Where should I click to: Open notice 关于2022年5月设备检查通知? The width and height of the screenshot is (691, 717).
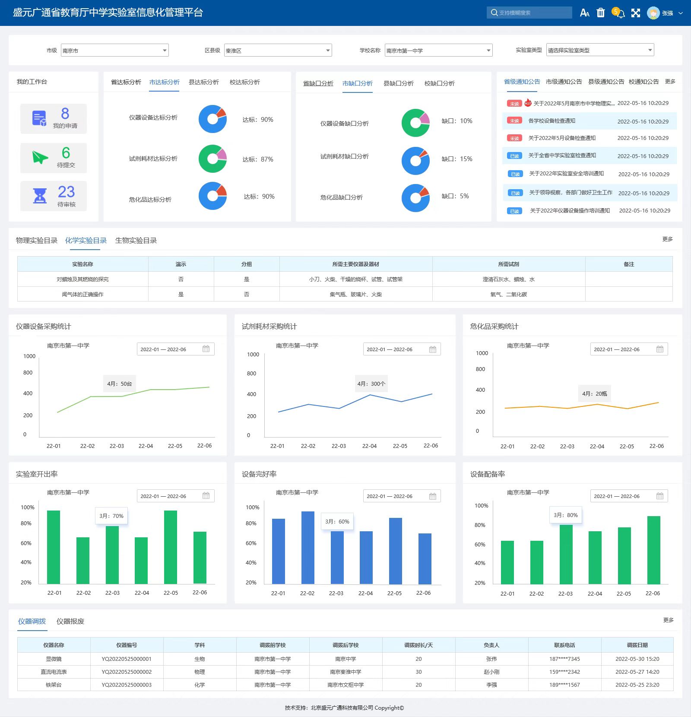click(562, 138)
